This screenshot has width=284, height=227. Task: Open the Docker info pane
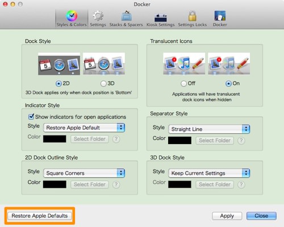[x=220, y=19]
